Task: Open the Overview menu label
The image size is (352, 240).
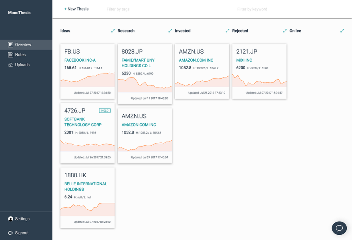Action: [x=23, y=45]
